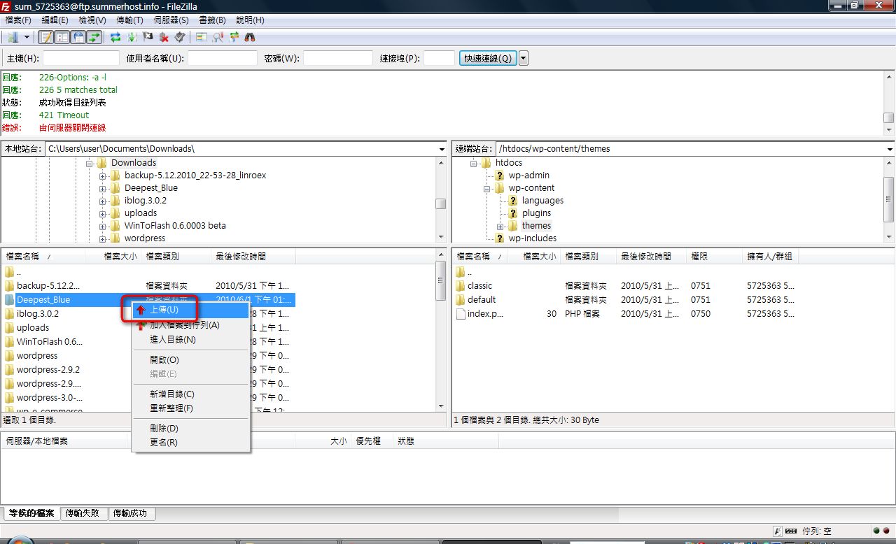896x544 pixels.
Task: Toggle the local directory tree display
Action: point(62,37)
